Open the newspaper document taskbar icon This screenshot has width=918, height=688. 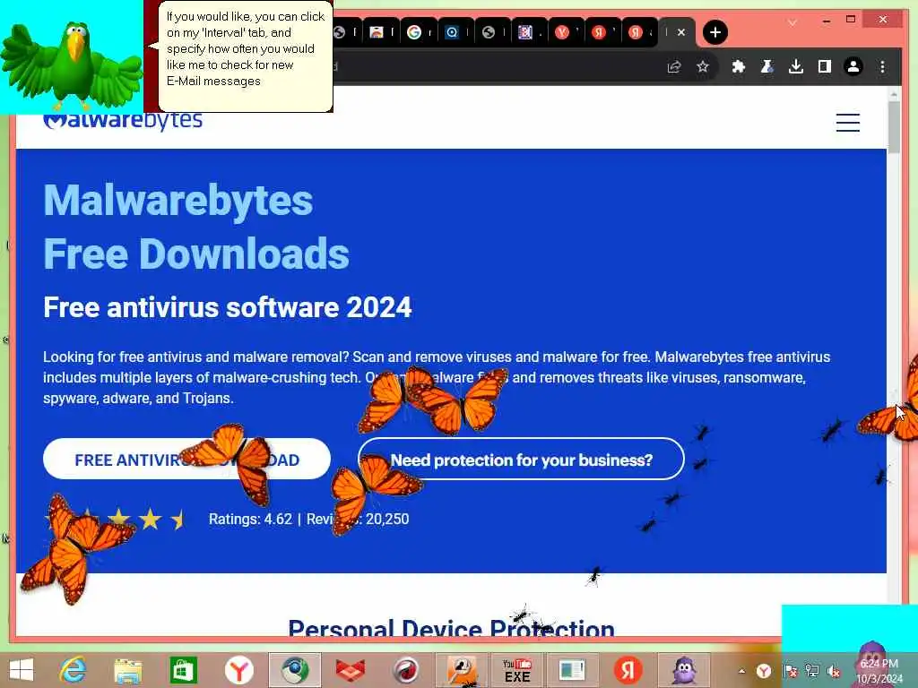pyautogui.click(x=572, y=670)
